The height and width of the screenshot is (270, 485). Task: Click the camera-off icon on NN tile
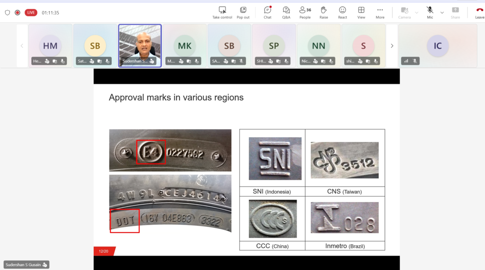(323, 61)
